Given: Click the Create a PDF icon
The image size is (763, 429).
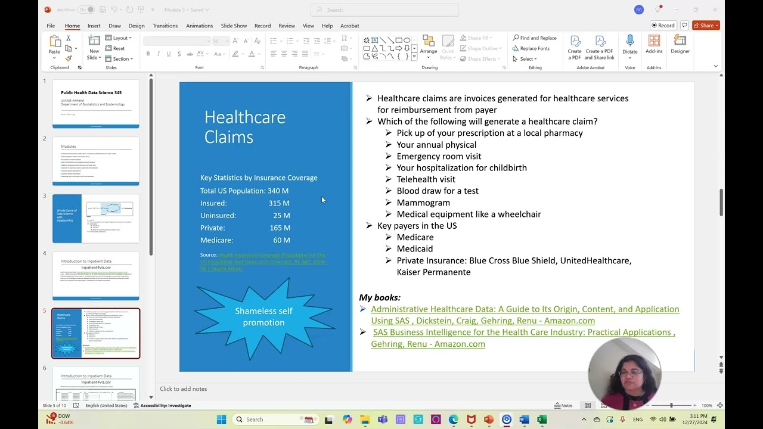Looking at the screenshot, I should (575, 47).
